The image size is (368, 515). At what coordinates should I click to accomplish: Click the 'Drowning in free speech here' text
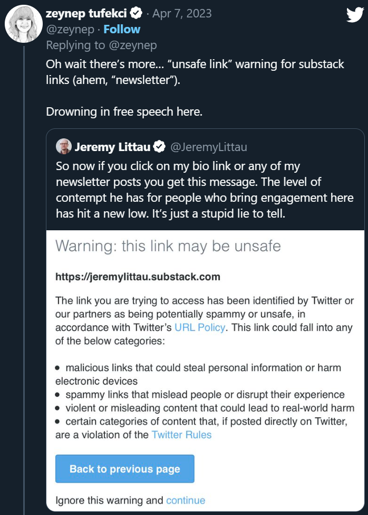point(124,112)
